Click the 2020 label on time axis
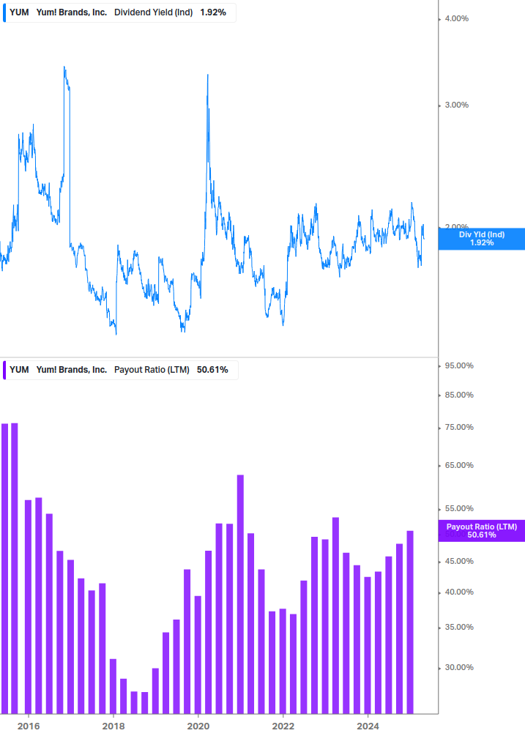The width and height of the screenshot is (525, 736). pyautogui.click(x=198, y=726)
